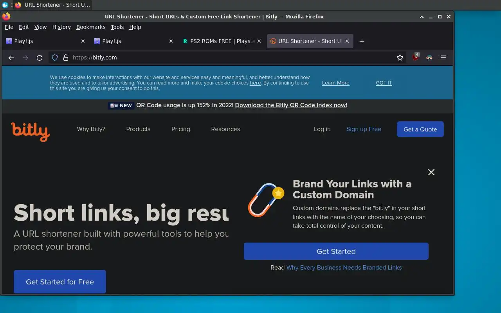Switch to the second Play!.js tab
This screenshot has width=501, height=313.
tap(133, 41)
